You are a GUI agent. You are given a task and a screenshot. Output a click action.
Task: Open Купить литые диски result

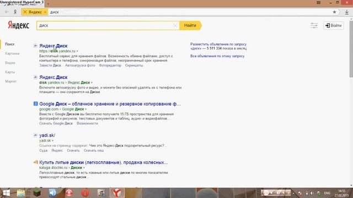103,162
